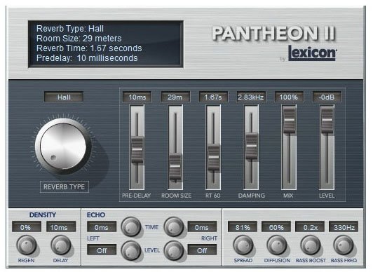Image resolution: width=373 pixels, height=272 pixels.
Task: Click the Density Regen knob
Action: point(27,245)
